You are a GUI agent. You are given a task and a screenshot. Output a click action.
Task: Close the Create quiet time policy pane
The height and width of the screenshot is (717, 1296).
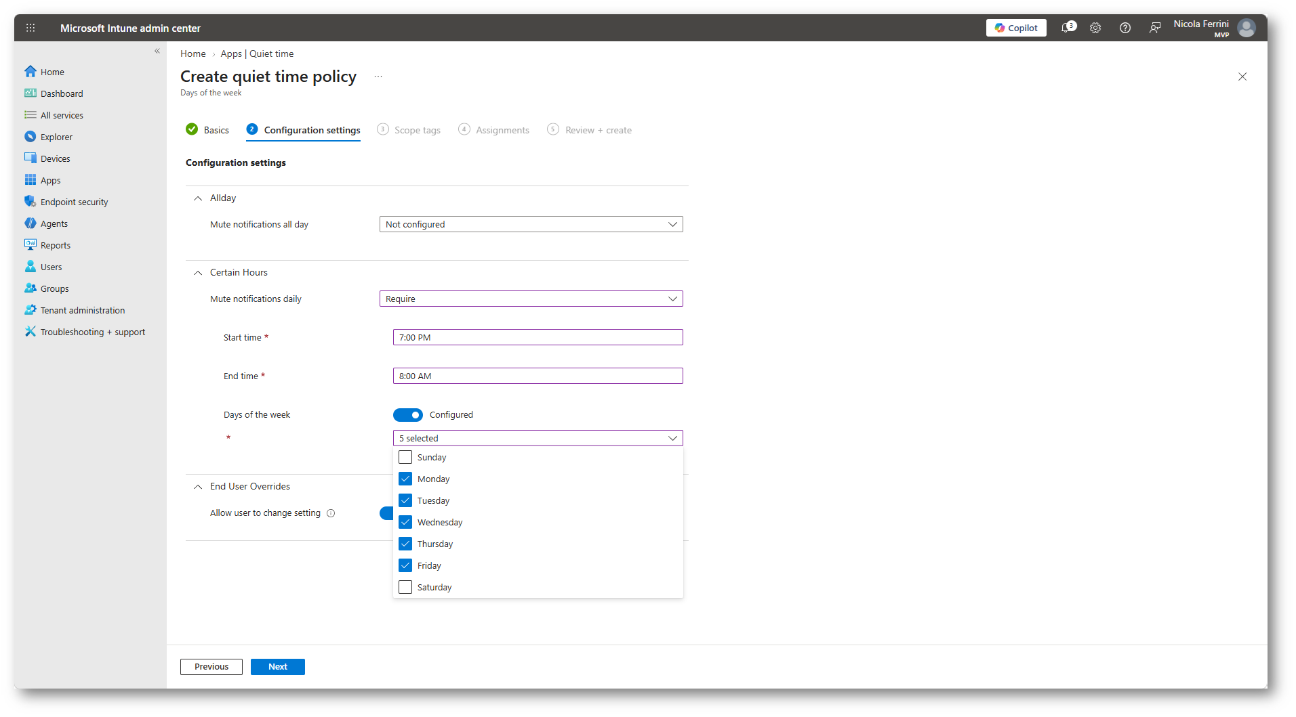pos(1242,77)
